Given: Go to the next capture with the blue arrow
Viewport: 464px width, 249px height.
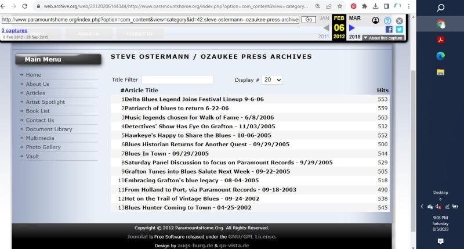Looking at the screenshot, I should [x=351, y=28].
